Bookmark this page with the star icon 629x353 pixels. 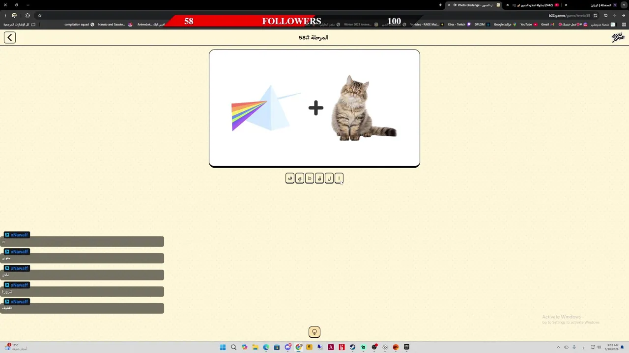[x=40, y=15]
